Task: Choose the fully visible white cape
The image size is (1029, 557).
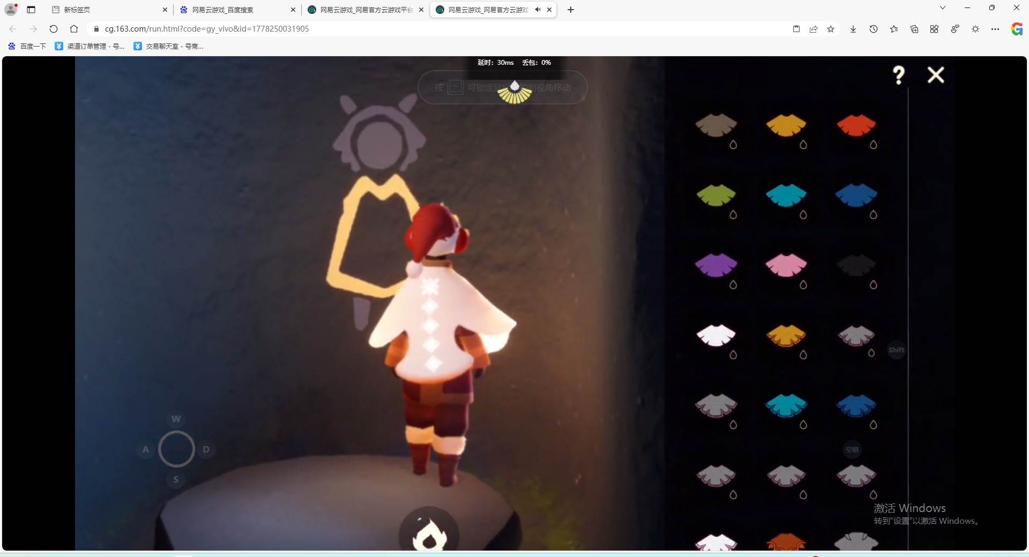Action: [x=716, y=335]
